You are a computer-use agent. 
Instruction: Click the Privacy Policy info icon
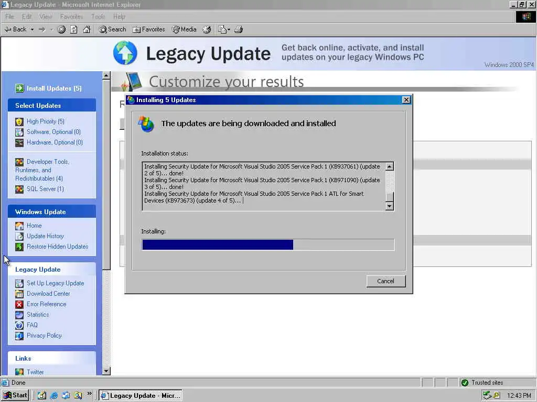pos(19,336)
